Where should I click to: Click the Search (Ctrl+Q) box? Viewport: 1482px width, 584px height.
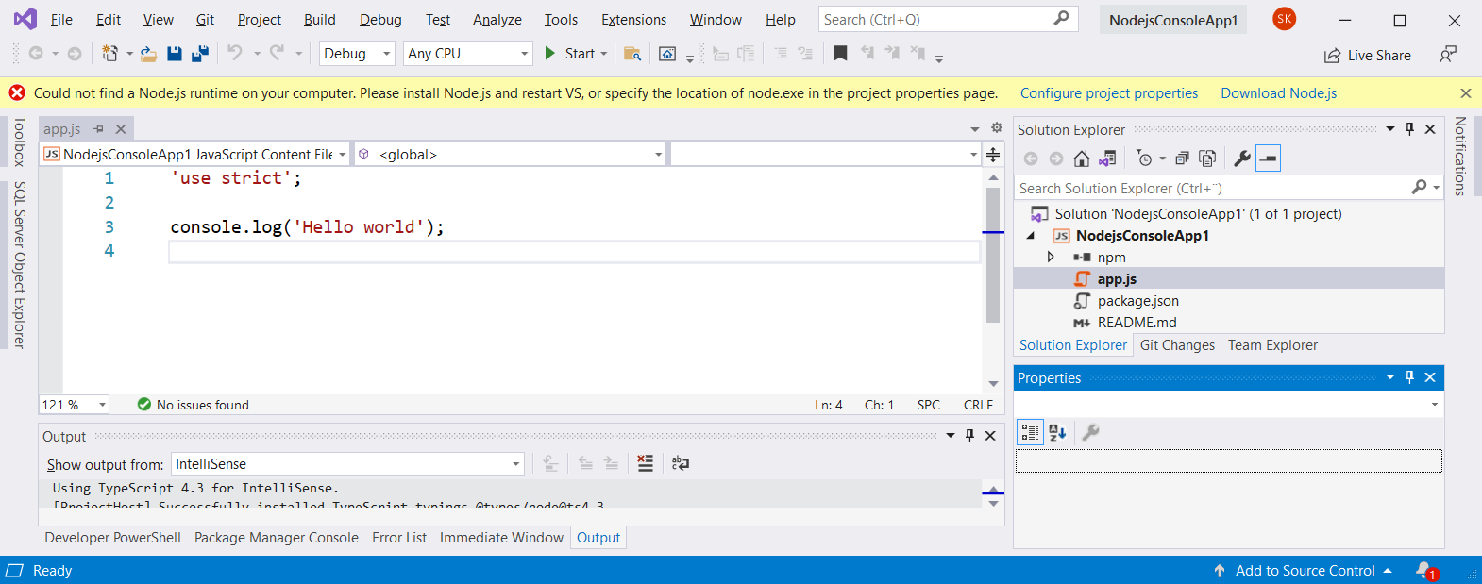[948, 19]
